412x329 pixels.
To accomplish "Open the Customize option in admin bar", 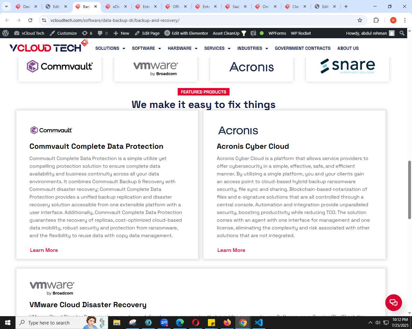I will tap(63, 33).
